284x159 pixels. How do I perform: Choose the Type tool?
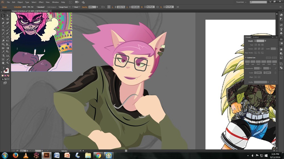pyautogui.click(x=3, y=27)
